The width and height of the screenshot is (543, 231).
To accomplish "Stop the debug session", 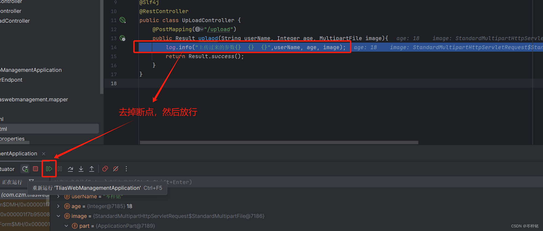I will coord(35,169).
